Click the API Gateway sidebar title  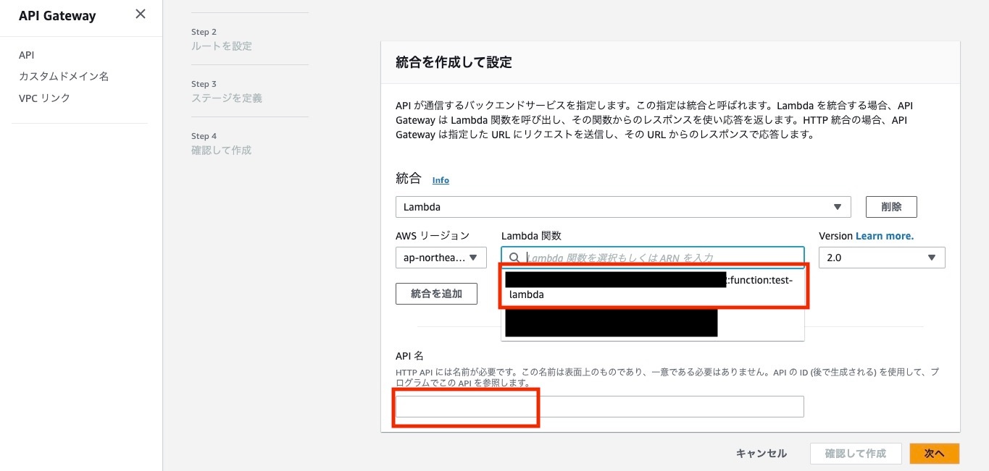click(x=57, y=15)
